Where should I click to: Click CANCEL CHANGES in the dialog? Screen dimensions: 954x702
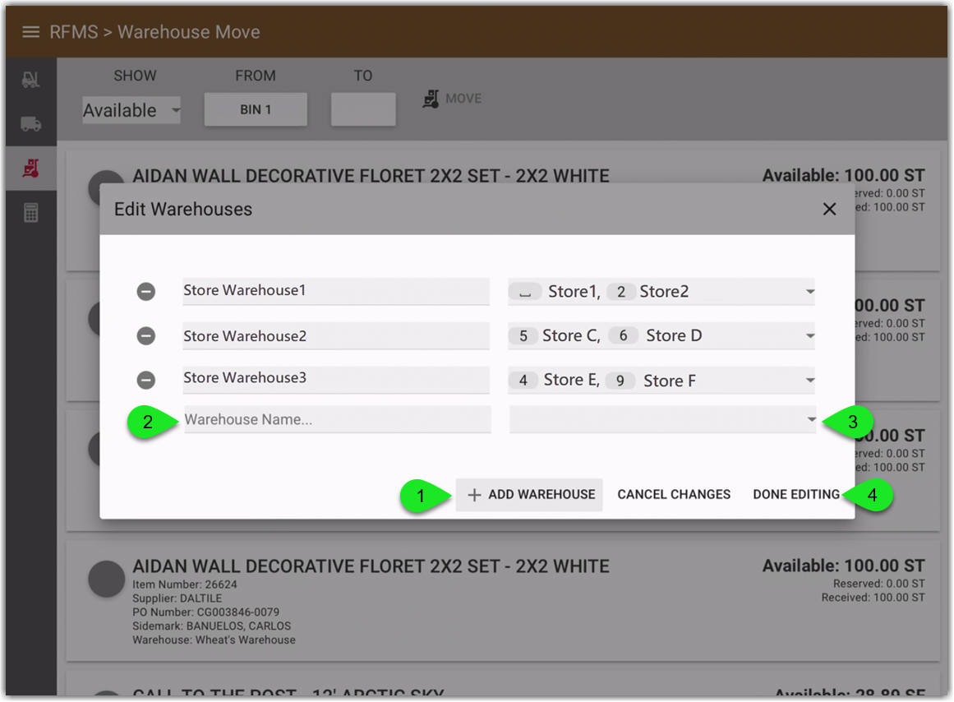(674, 494)
